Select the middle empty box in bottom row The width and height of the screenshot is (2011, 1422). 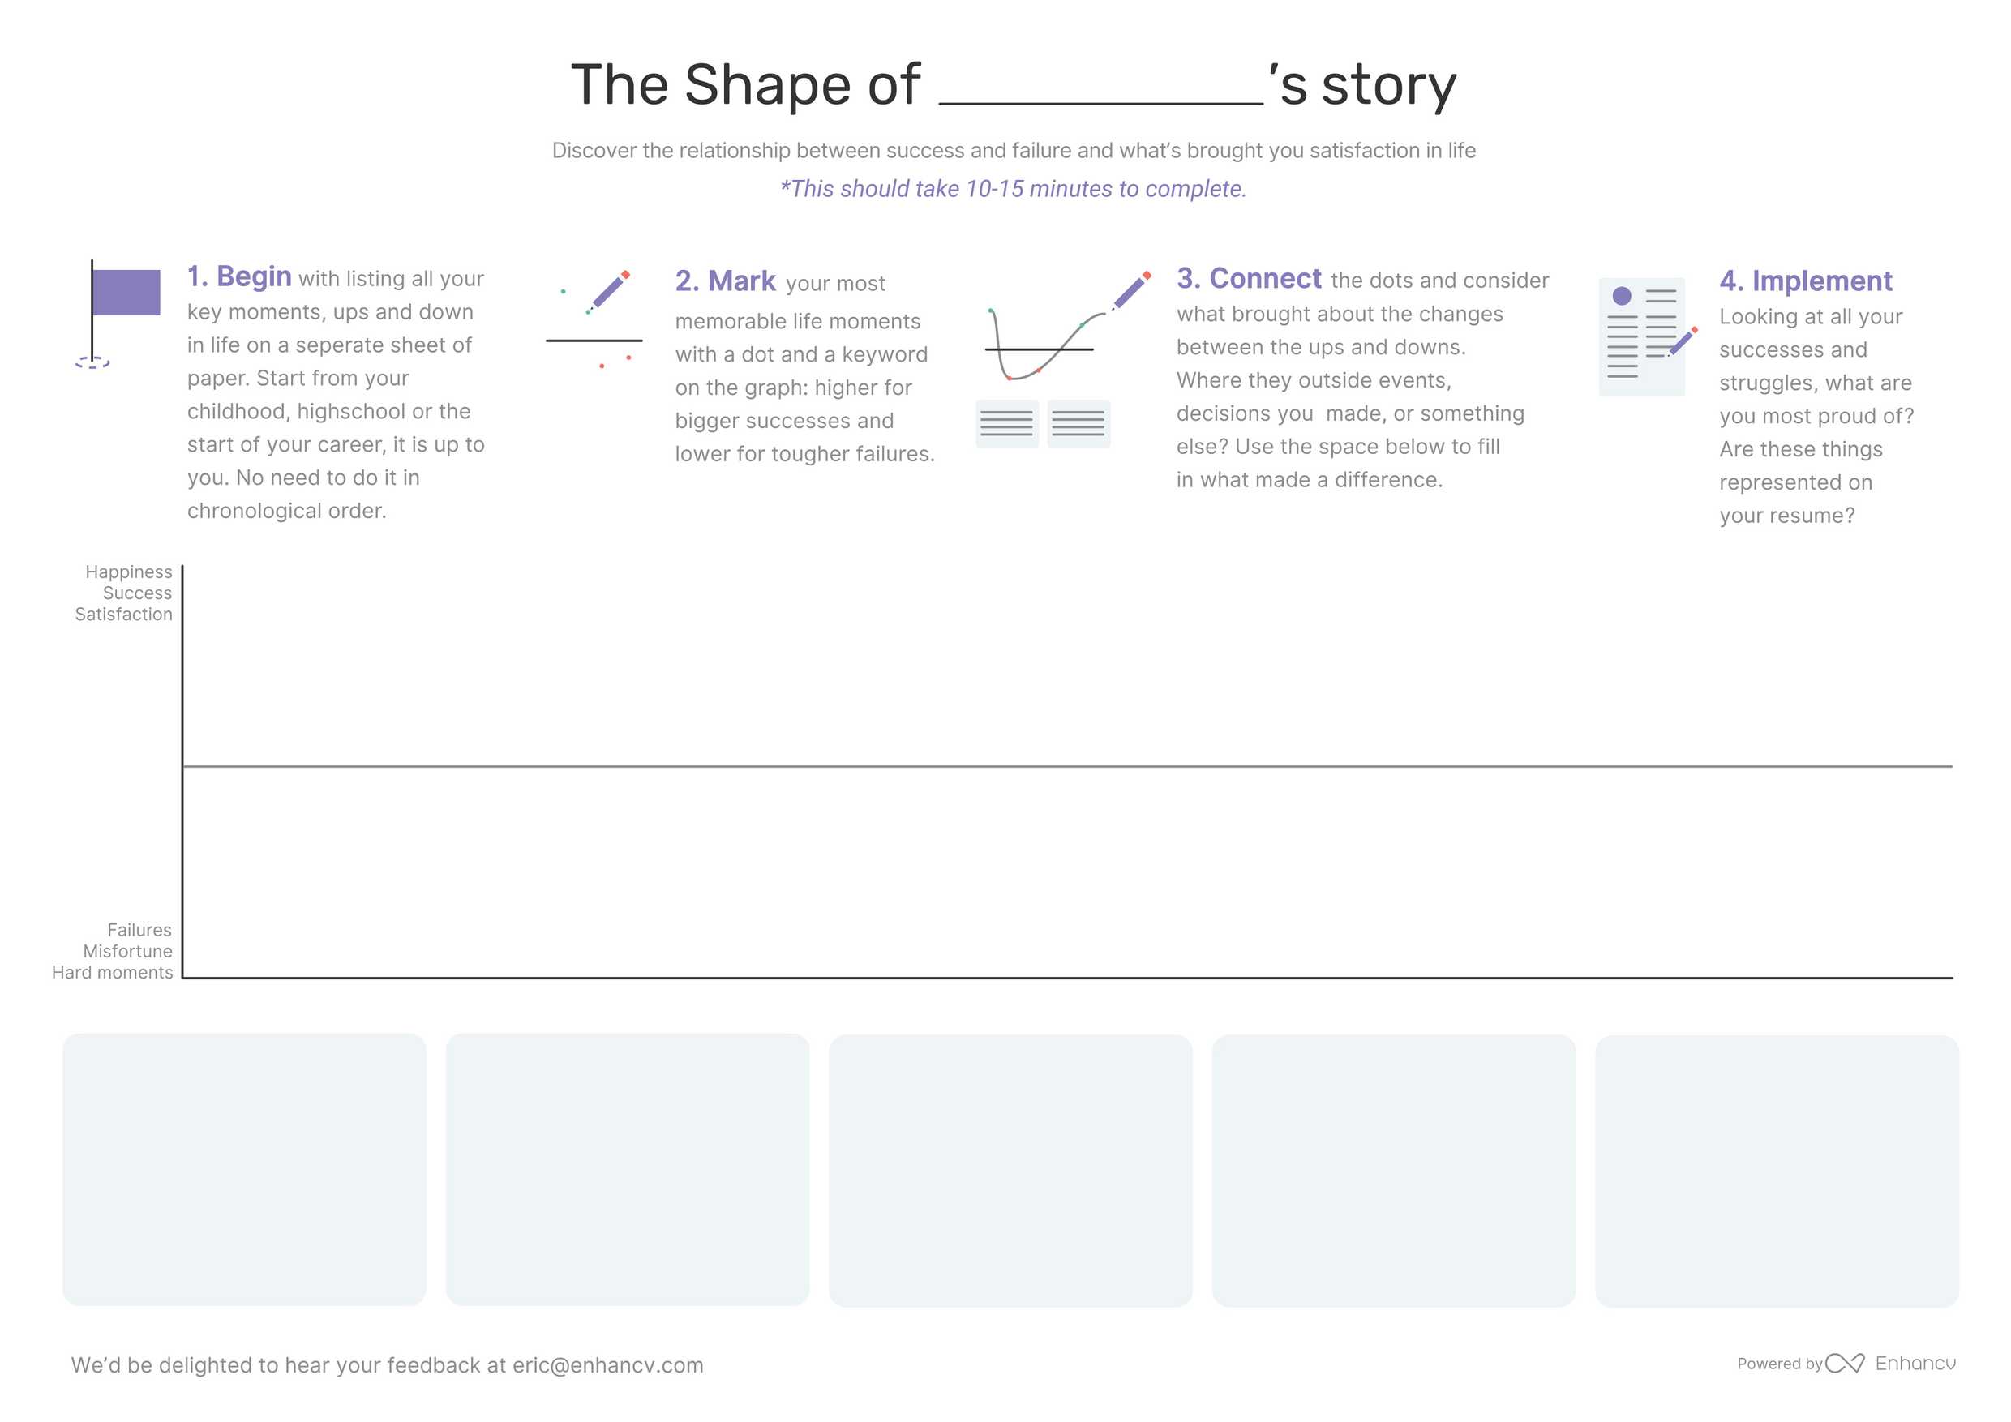(x=1010, y=1170)
